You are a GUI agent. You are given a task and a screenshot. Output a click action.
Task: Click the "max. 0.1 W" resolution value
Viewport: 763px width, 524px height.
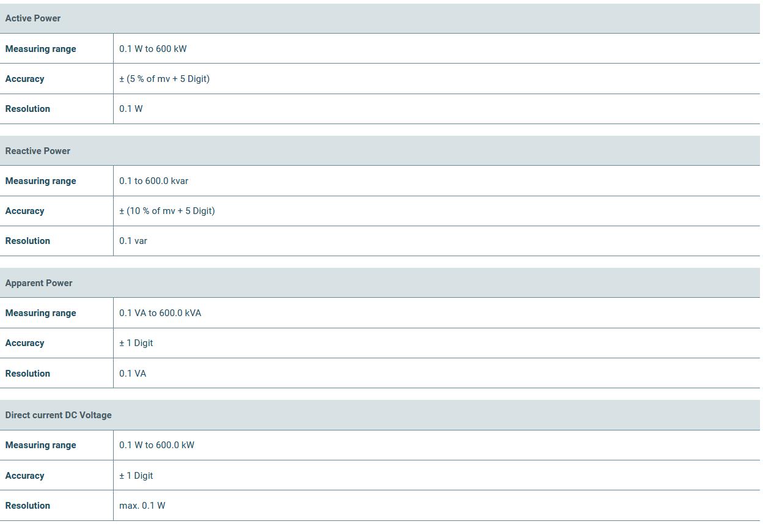(142, 506)
